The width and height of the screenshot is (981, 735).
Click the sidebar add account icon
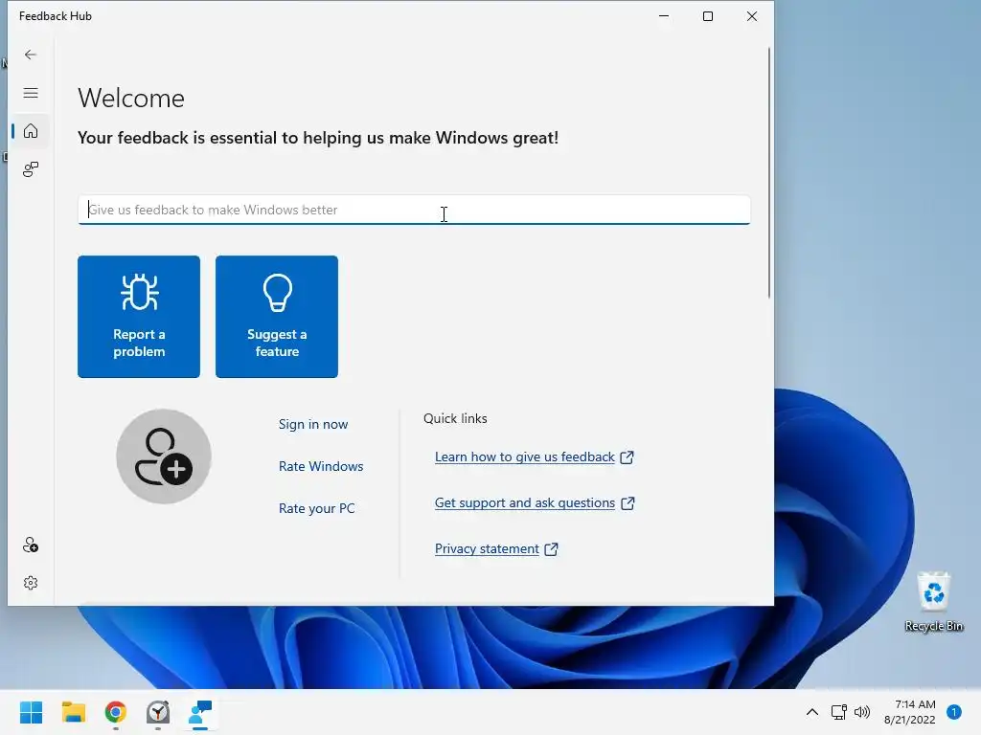30,545
